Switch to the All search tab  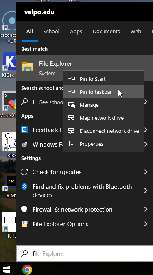[30, 32]
